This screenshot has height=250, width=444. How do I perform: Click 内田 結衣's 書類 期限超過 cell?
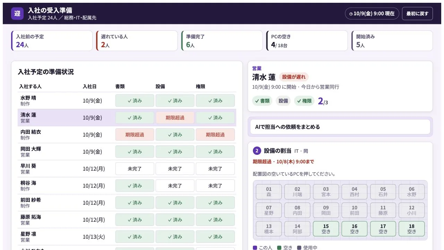coord(135,135)
